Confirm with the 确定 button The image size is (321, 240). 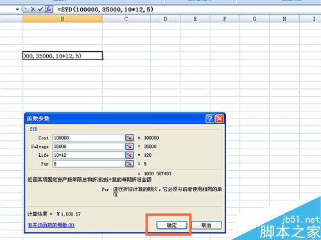click(171, 225)
